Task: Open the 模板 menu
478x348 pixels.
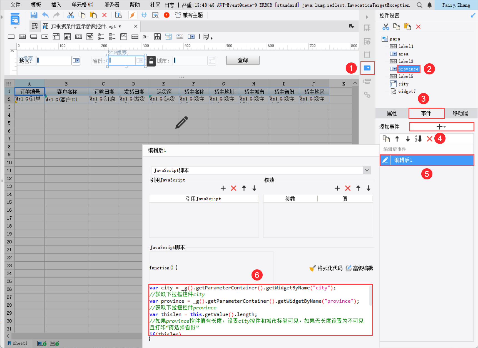Action: pyautogui.click(x=36, y=5)
